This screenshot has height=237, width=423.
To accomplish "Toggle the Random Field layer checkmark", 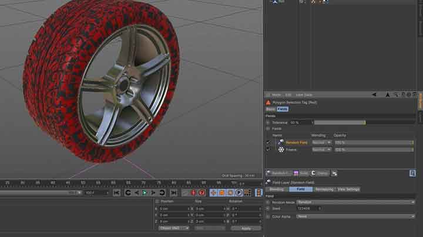I will tap(268, 142).
